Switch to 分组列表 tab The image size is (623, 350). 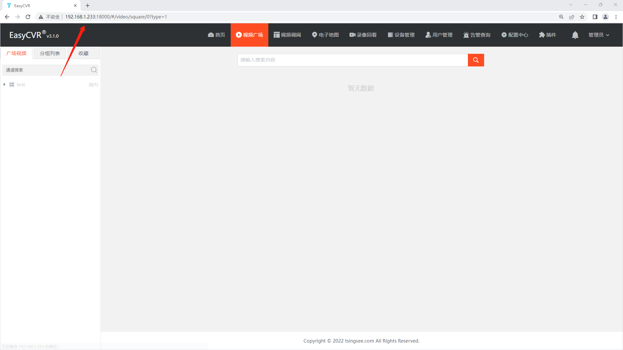50,53
